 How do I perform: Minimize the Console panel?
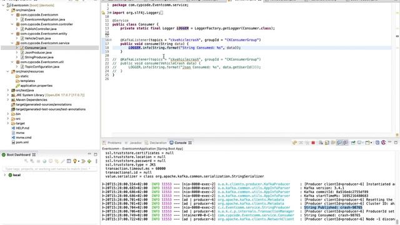point(389,142)
